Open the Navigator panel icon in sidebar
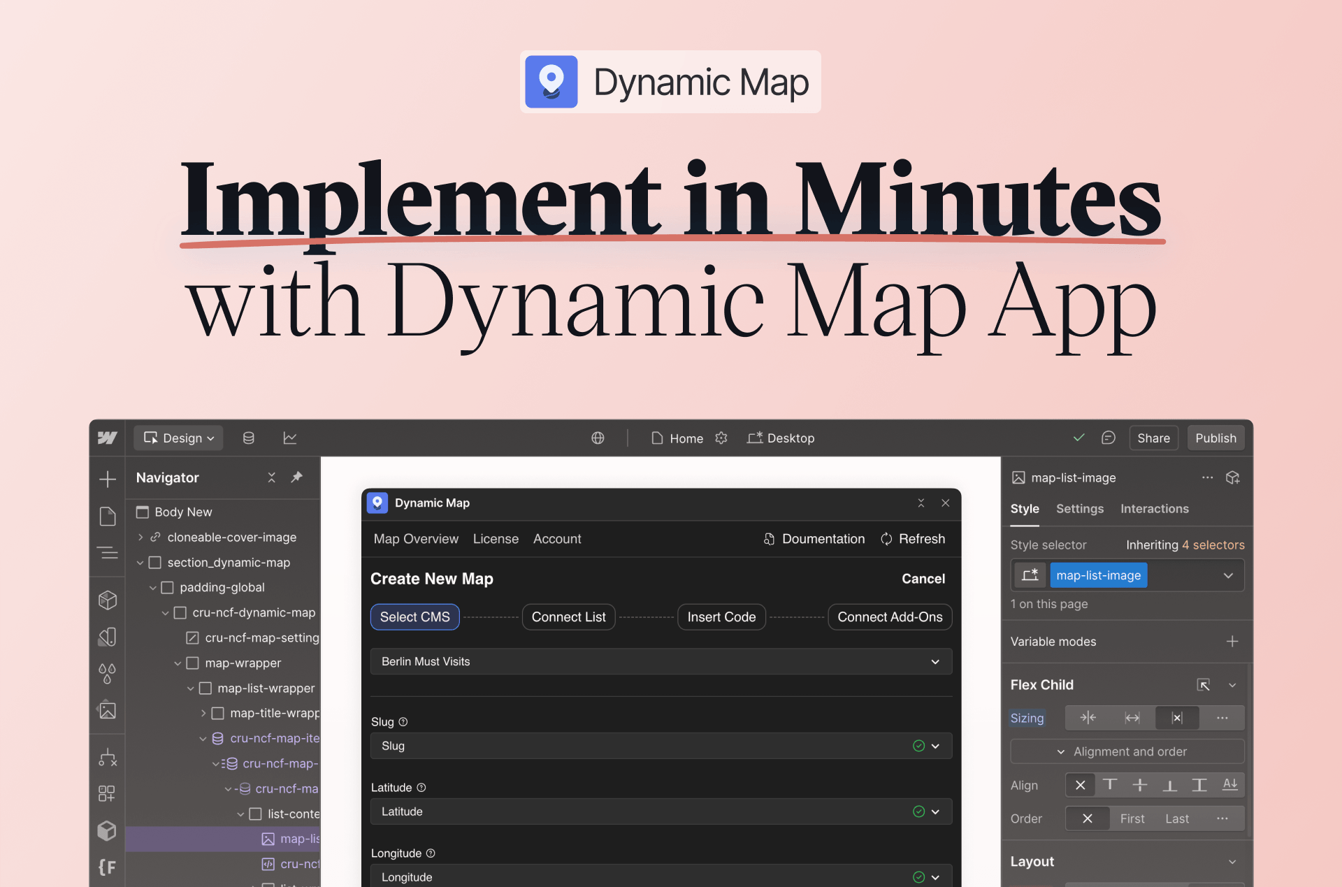Screen dimensions: 1342x887 (108, 553)
